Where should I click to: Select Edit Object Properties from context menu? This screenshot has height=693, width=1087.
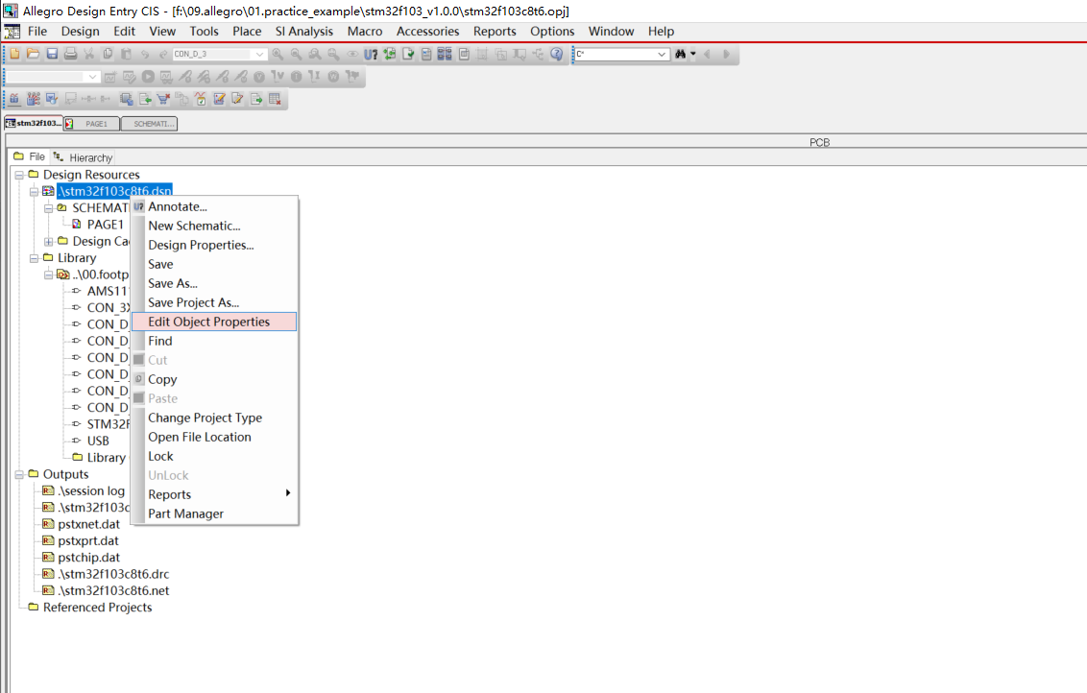[209, 322]
